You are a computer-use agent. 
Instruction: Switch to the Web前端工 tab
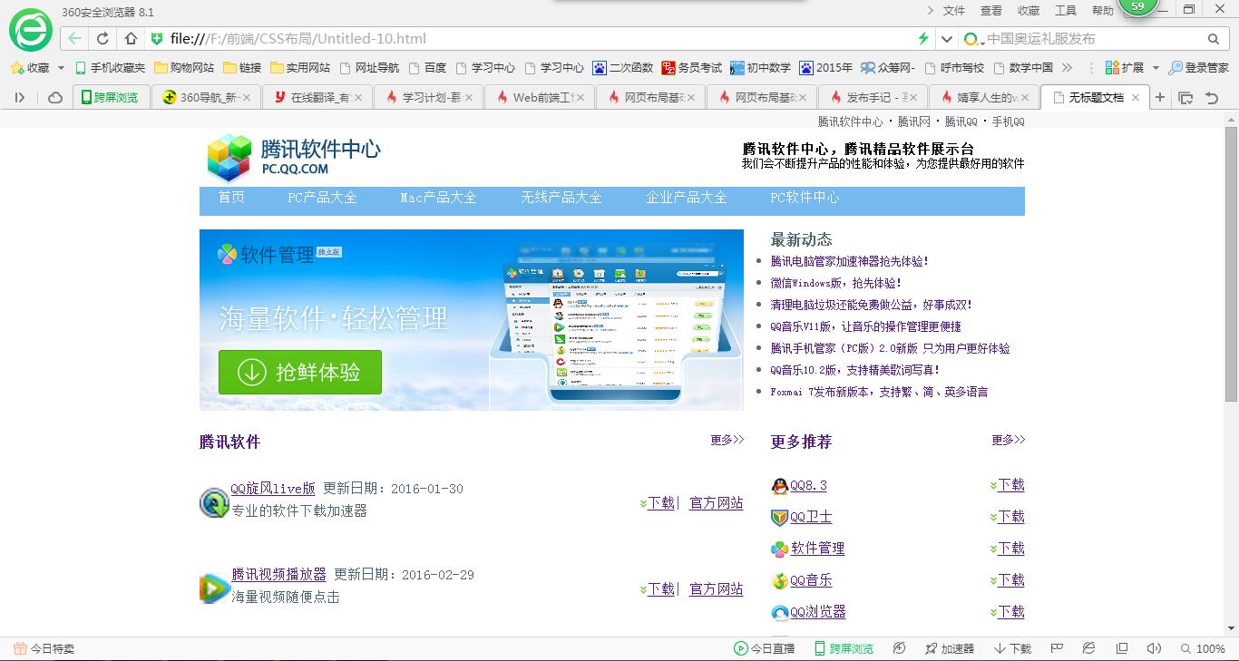540,97
